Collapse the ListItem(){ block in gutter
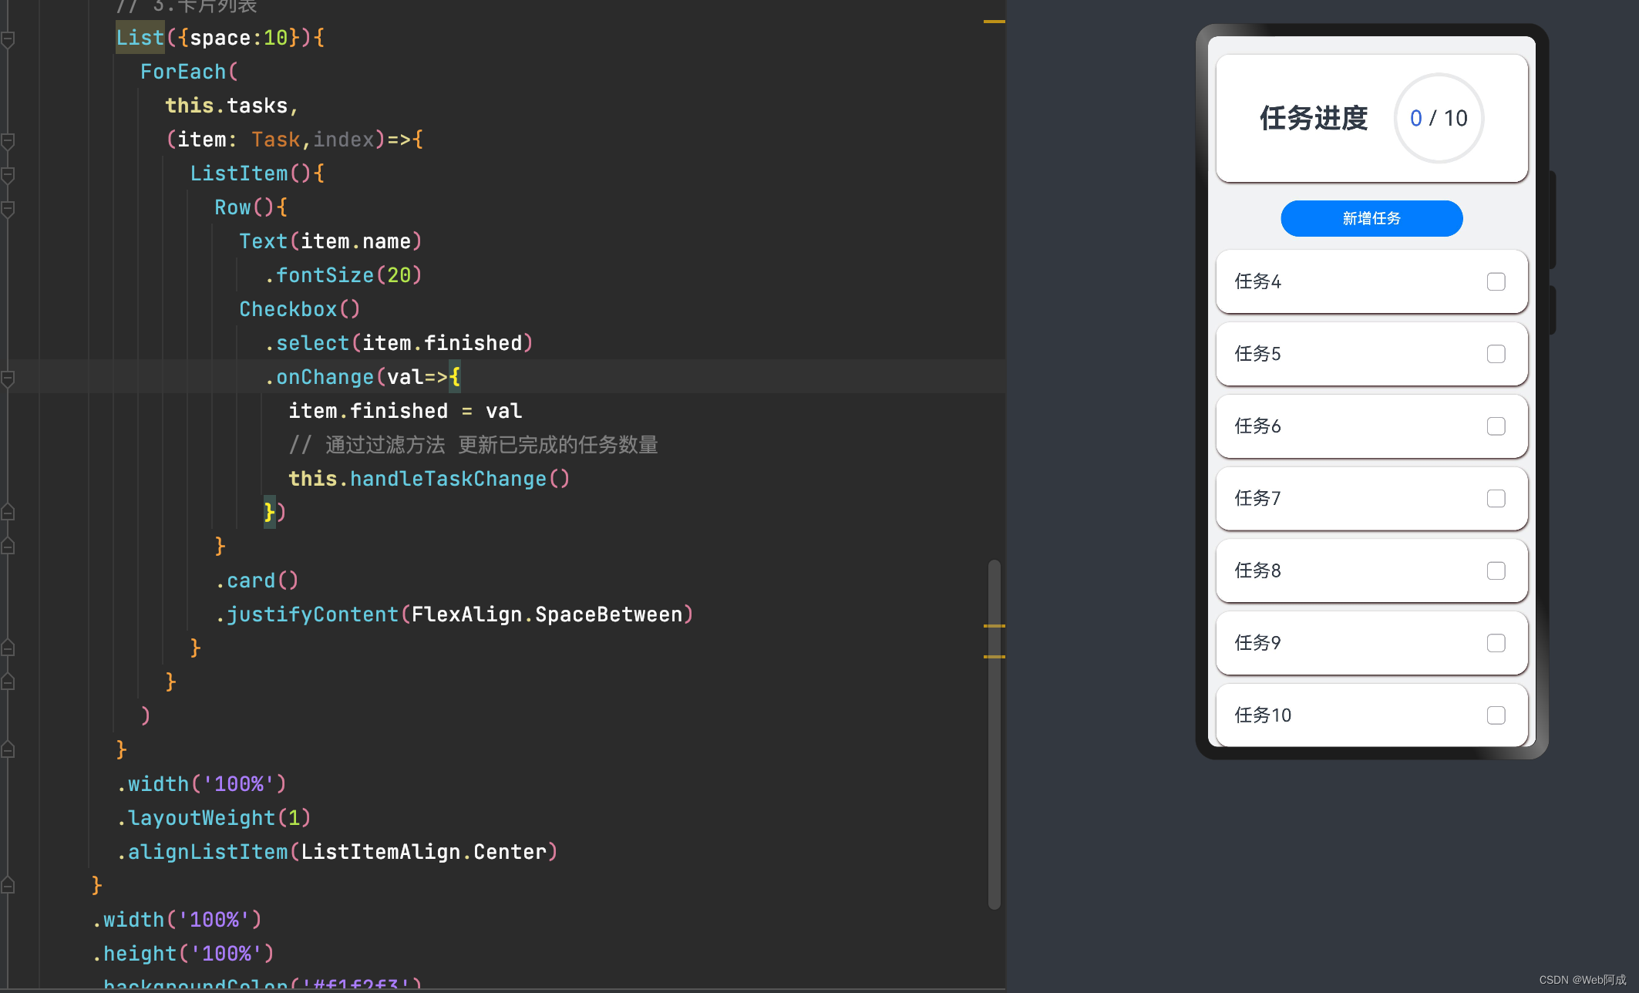The width and height of the screenshot is (1639, 993). click(8, 174)
